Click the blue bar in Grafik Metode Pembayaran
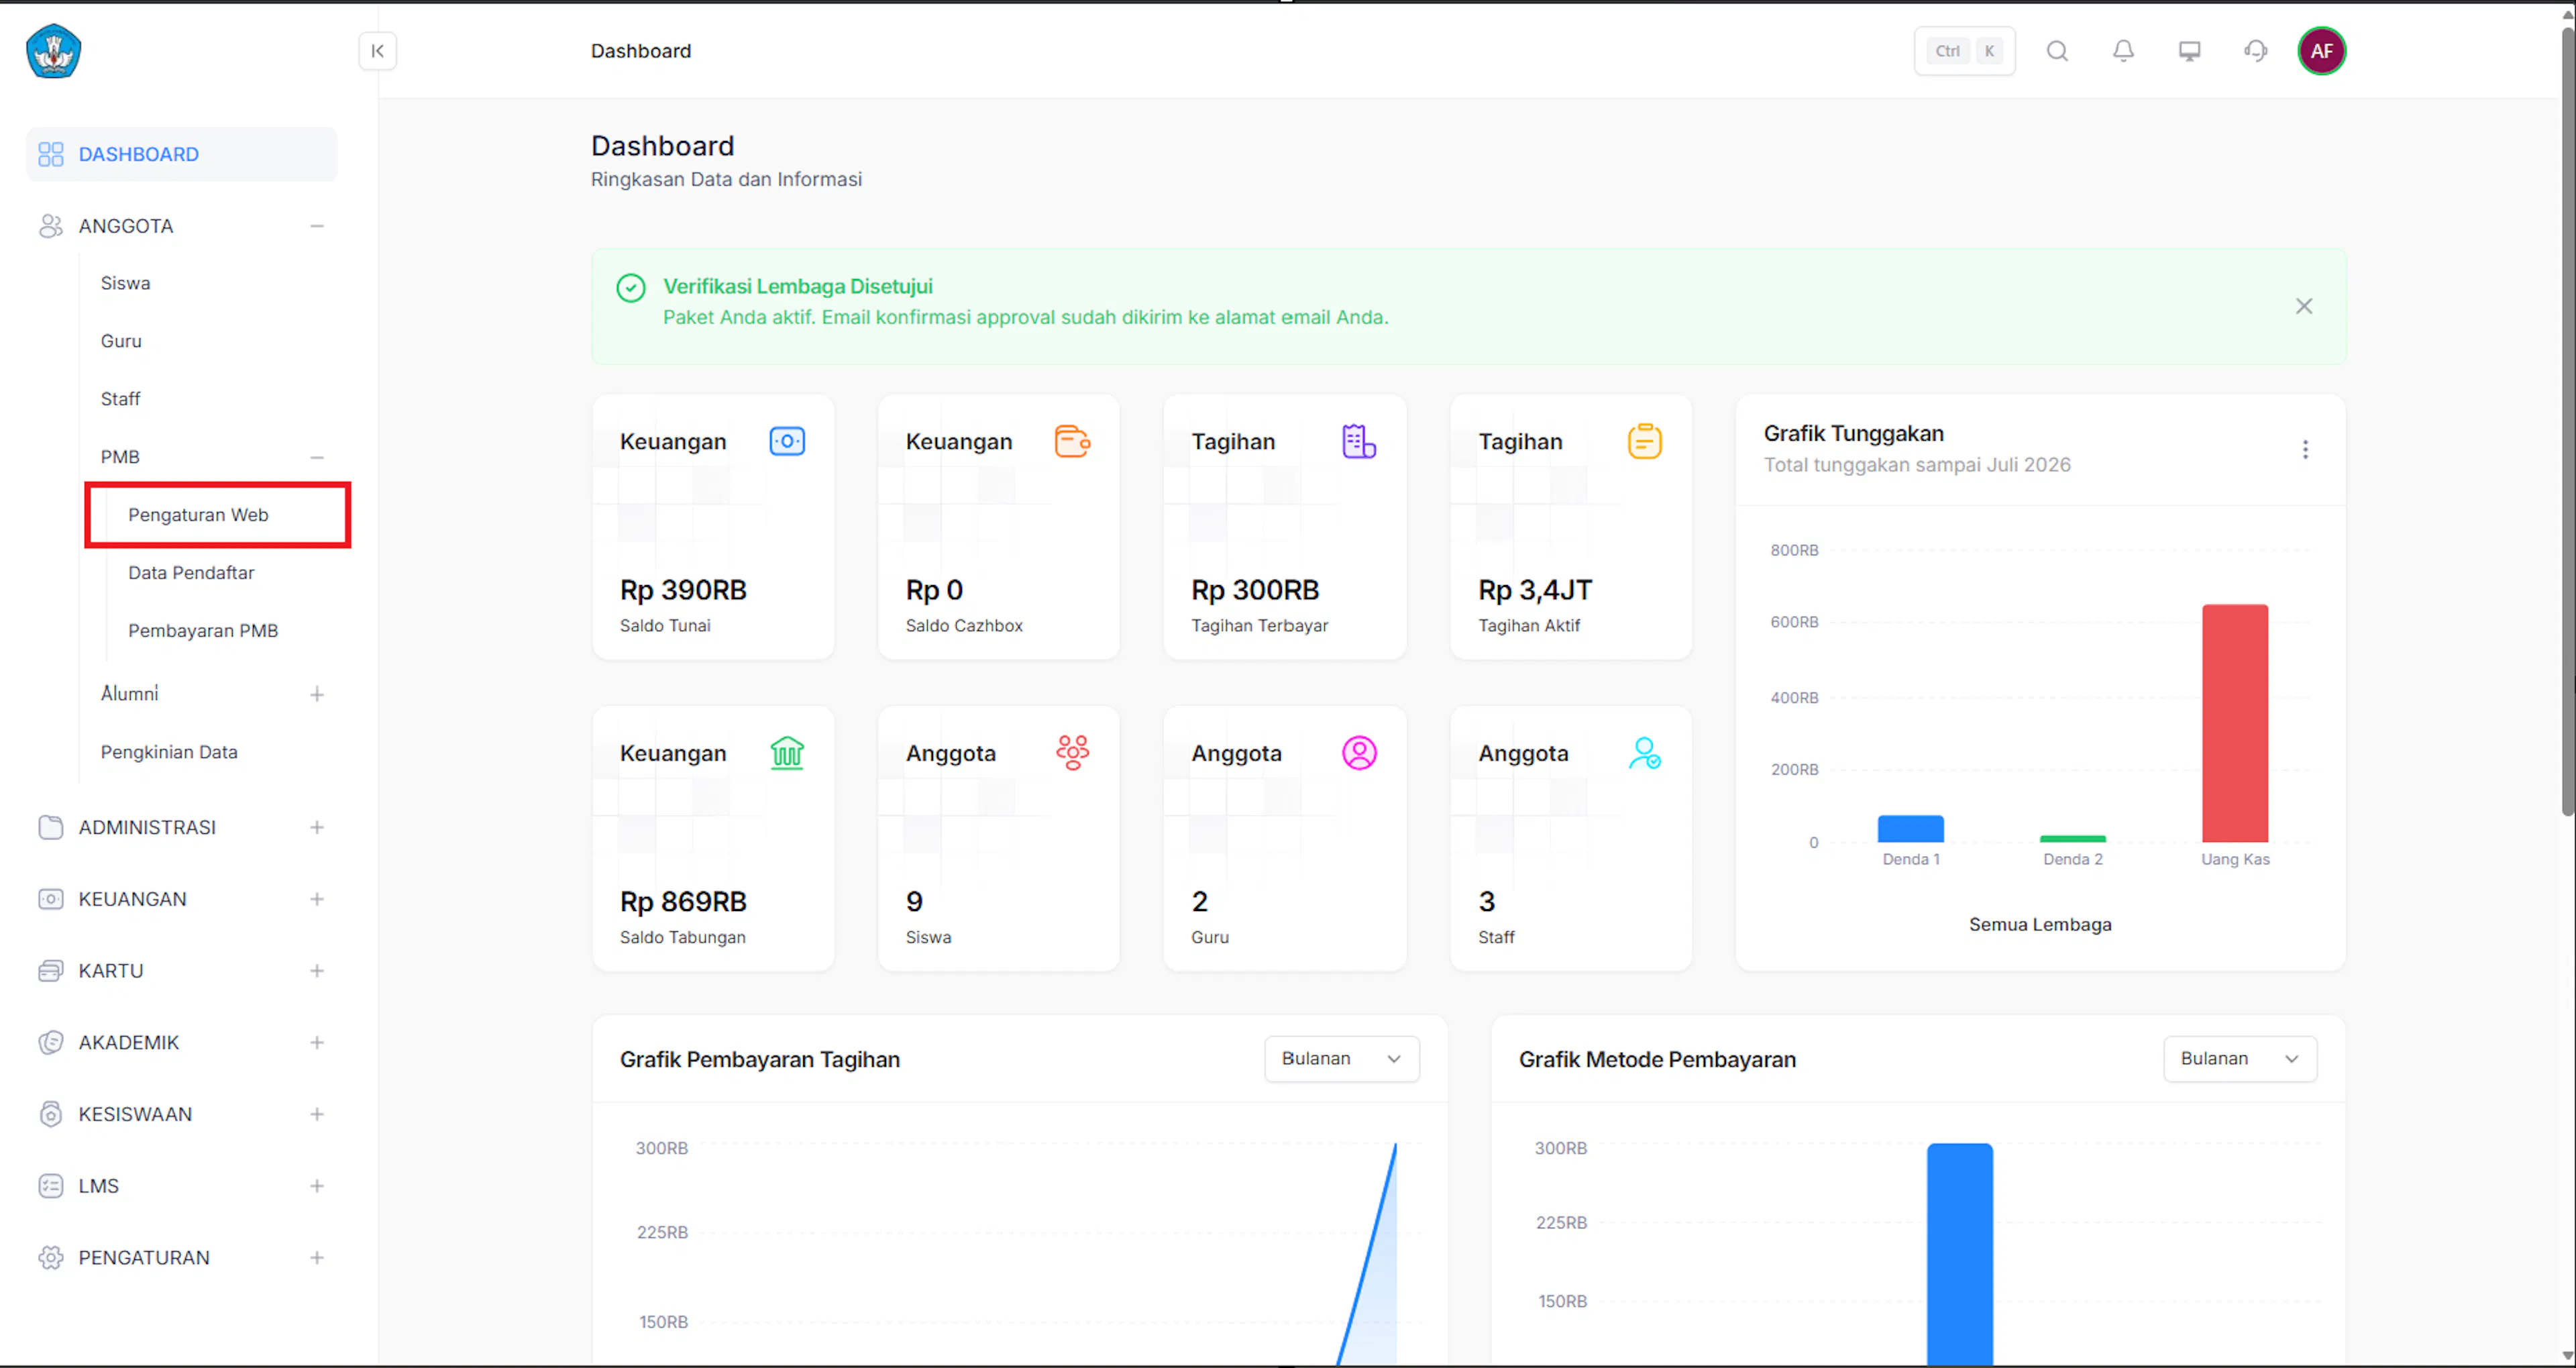 click(1959, 1254)
